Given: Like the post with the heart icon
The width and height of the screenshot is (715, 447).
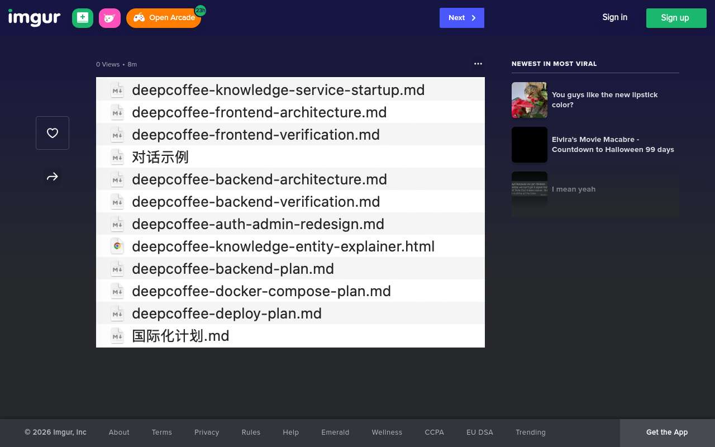Looking at the screenshot, I should tap(53, 133).
